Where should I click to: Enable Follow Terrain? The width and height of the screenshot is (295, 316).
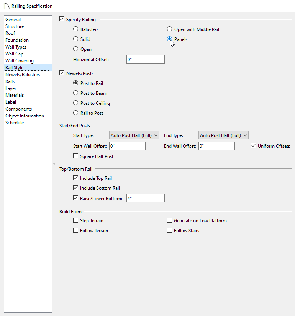[76, 230]
